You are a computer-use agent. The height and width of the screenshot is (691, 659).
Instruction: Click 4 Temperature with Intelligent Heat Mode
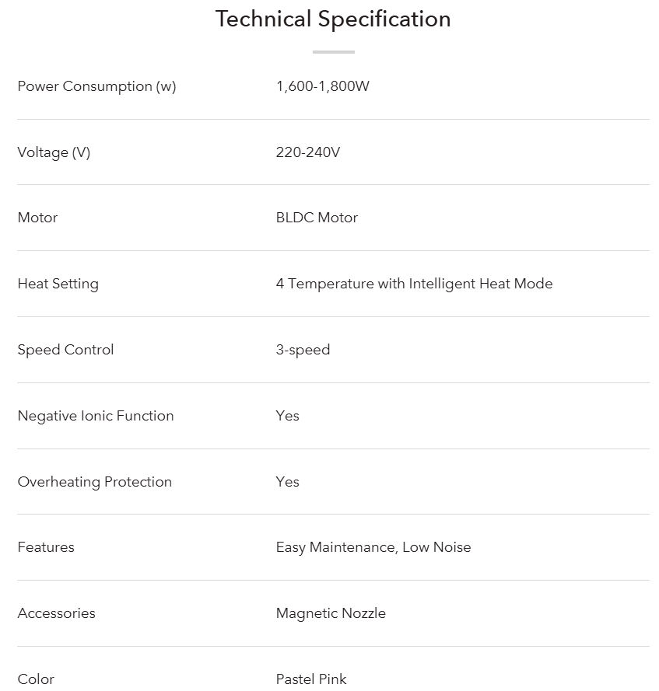coord(414,284)
